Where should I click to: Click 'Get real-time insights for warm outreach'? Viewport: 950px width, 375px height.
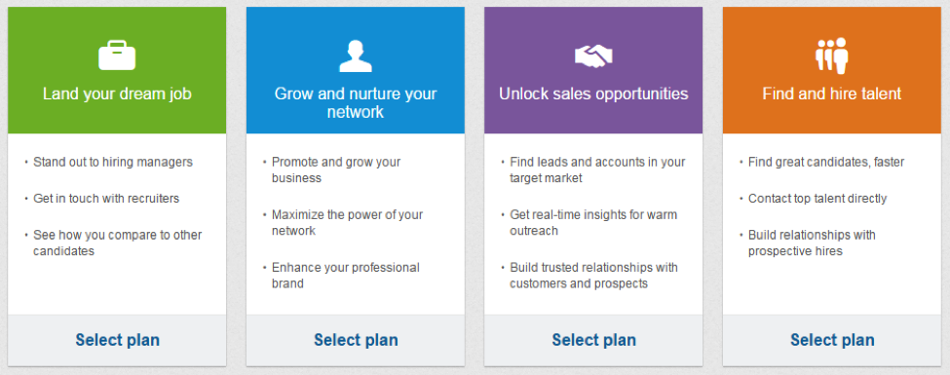pyautogui.click(x=593, y=222)
